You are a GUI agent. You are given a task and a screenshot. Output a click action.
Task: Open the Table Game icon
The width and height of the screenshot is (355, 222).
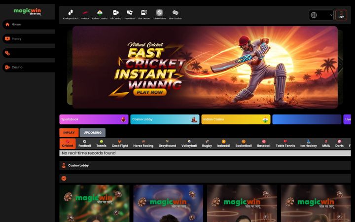click(159, 15)
